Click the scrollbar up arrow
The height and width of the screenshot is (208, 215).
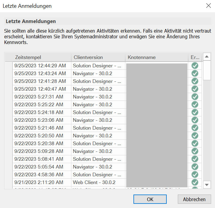click(207, 57)
